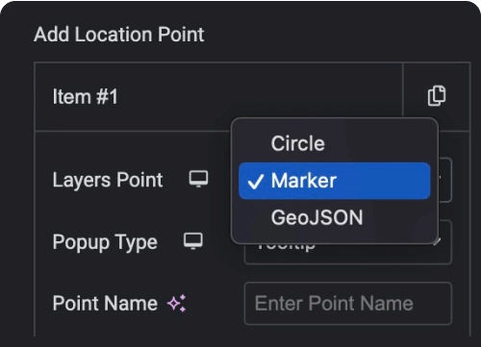Click the Point Name label text
The image size is (481, 347).
105,303
